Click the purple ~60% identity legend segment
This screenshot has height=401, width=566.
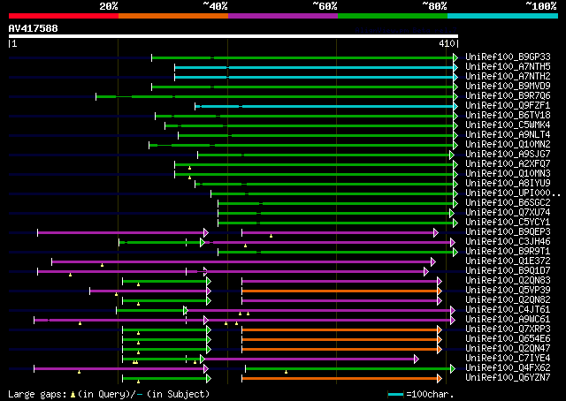(283, 16)
